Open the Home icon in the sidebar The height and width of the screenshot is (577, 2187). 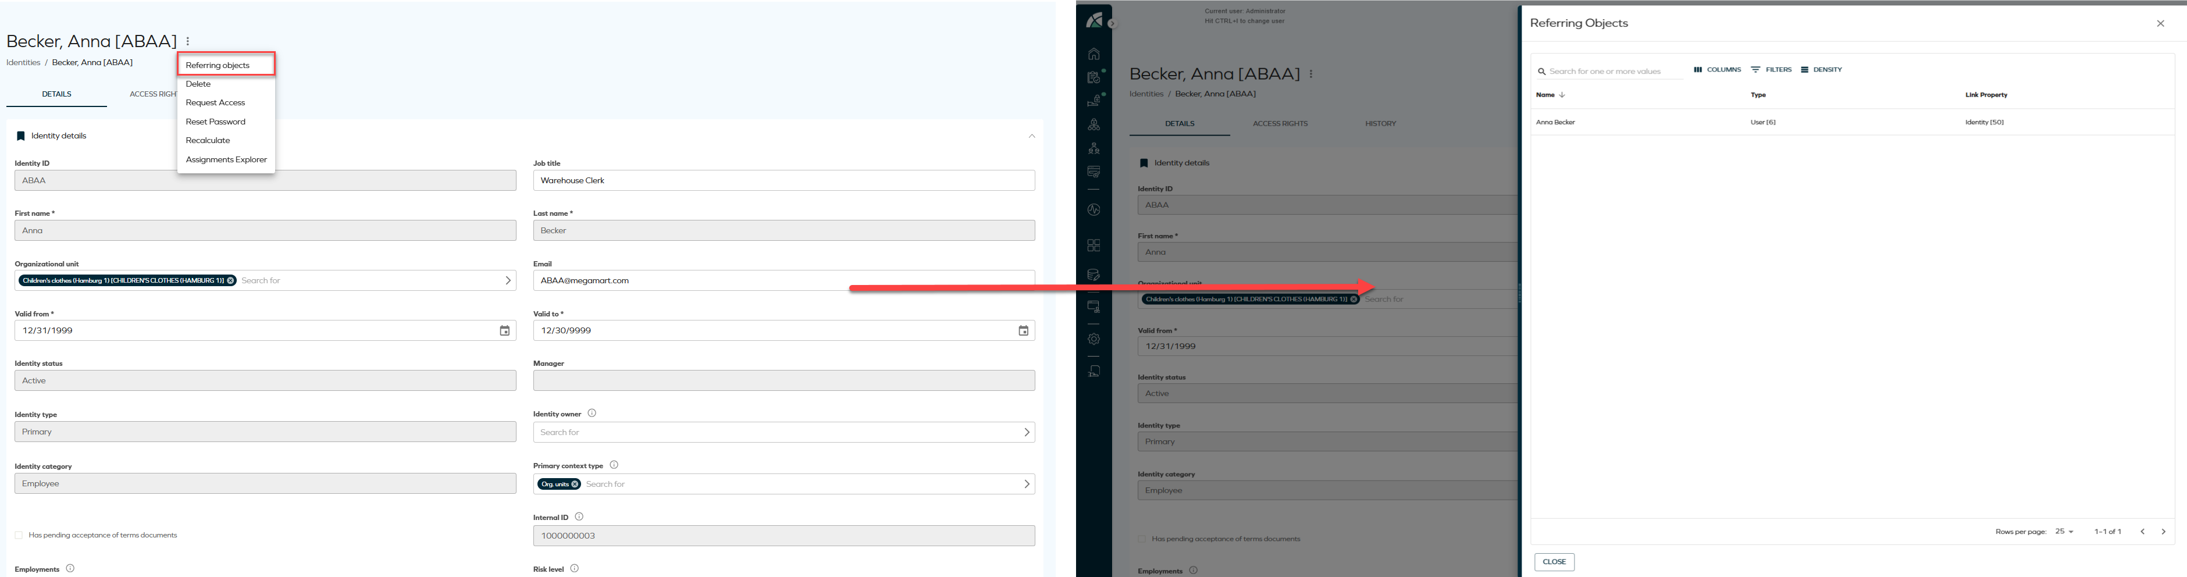[x=1094, y=52]
